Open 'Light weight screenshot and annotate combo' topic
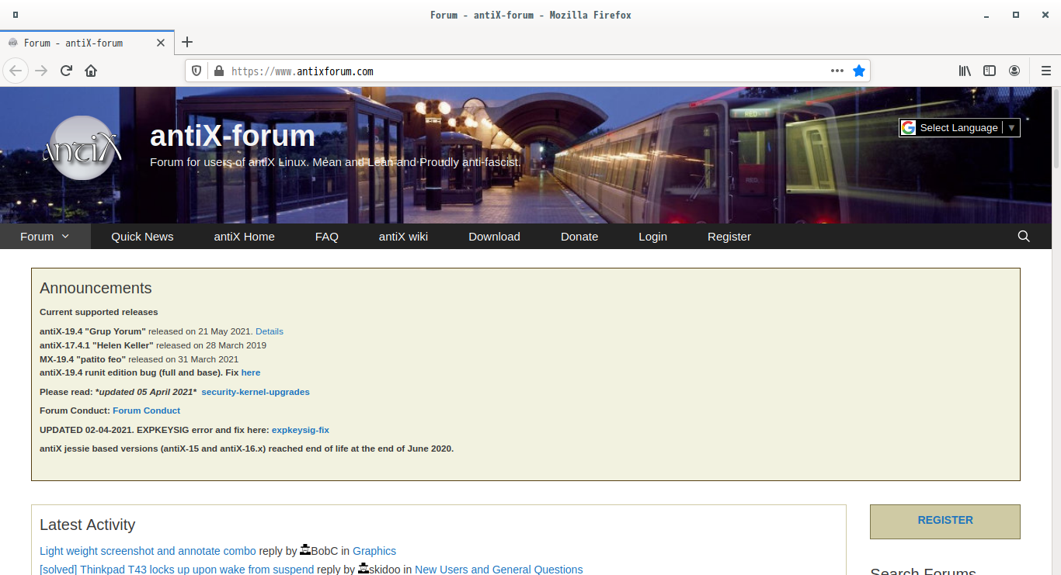 point(148,551)
